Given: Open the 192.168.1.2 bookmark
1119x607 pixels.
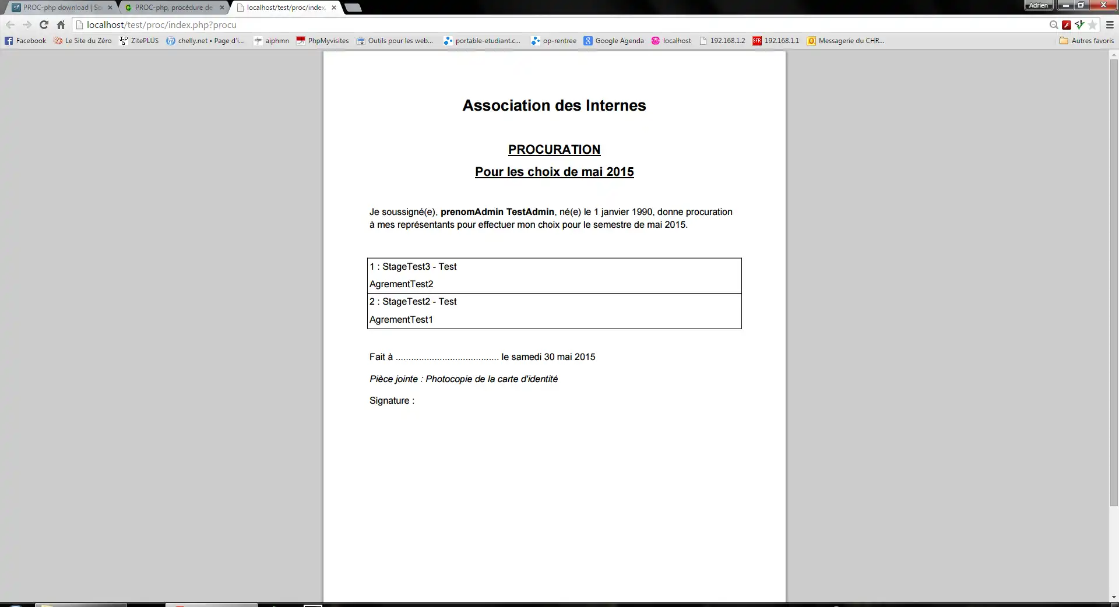Looking at the screenshot, I should pyautogui.click(x=722, y=41).
